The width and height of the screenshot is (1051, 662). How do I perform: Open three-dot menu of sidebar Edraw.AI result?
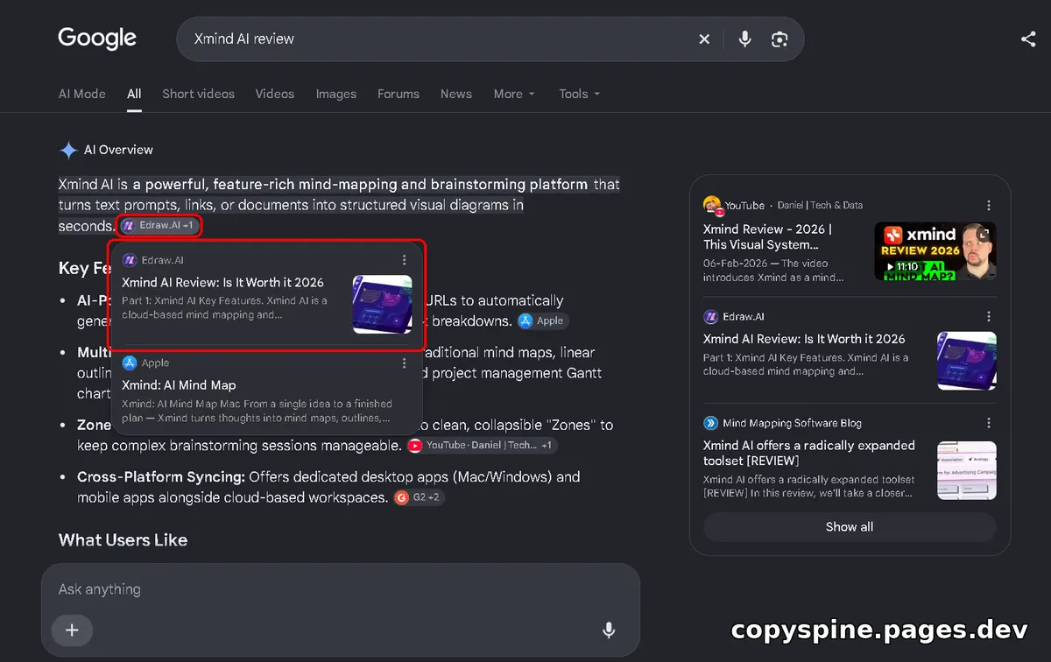click(989, 316)
